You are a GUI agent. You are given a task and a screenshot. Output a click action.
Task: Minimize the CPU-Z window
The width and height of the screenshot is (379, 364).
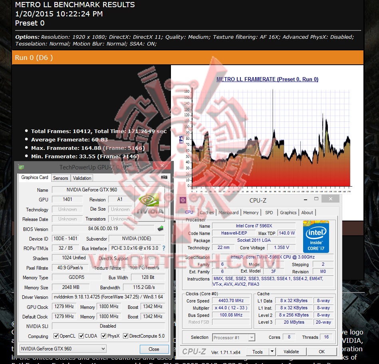[306, 199]
